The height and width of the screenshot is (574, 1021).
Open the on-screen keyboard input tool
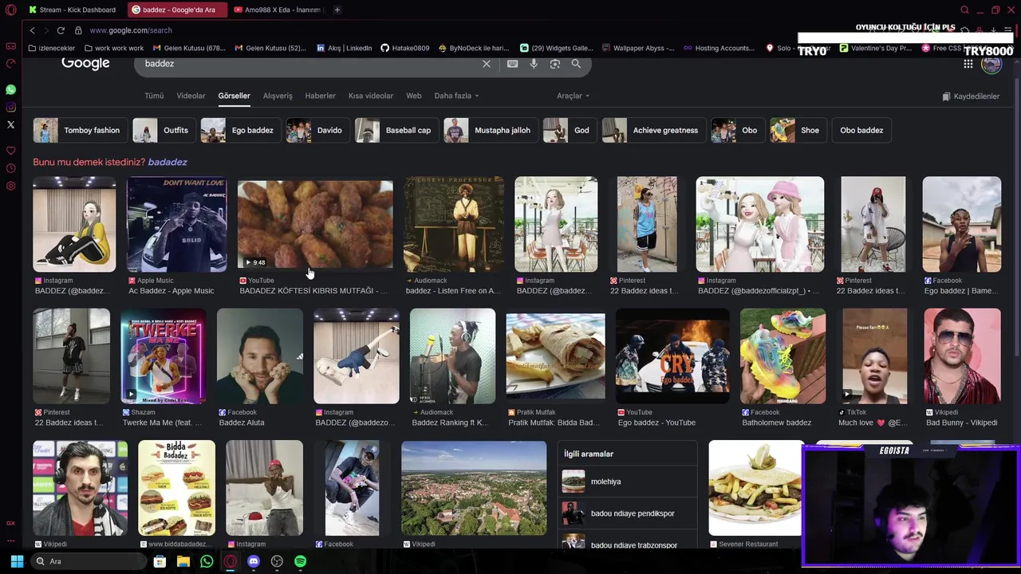pyautogui.click(x=512, y=64)
